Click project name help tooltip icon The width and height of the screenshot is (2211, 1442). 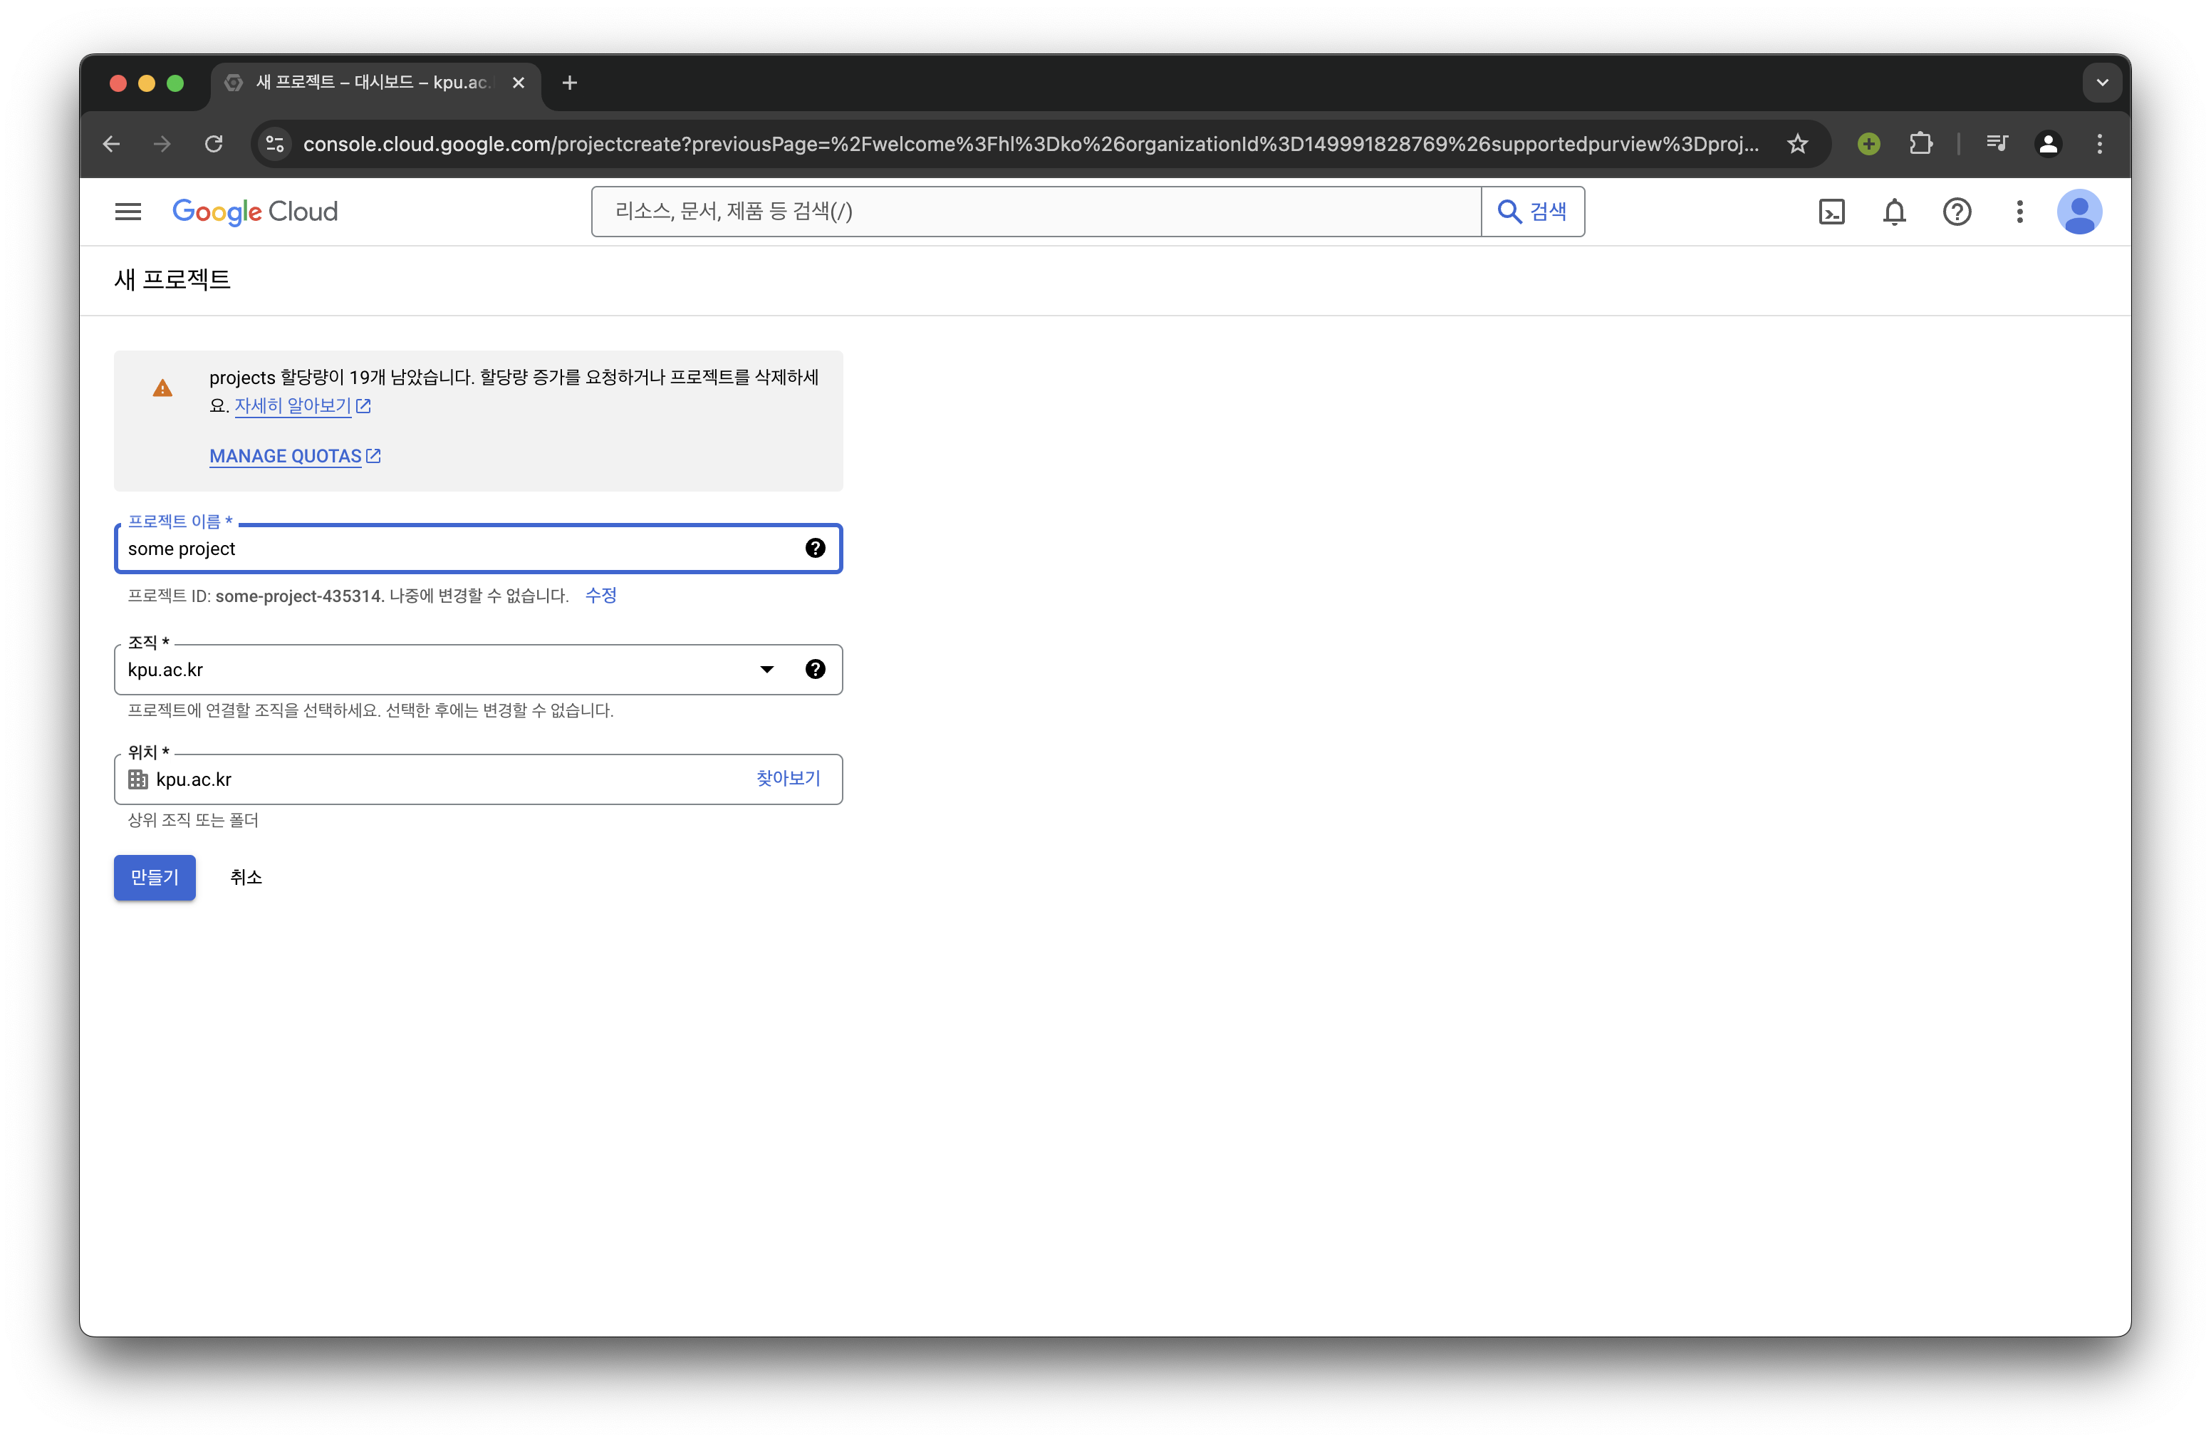pos(815,548)
